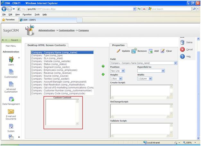
Task: Move selected field up with green arrow
Action: pyautogui.click(x=103, y=66)
